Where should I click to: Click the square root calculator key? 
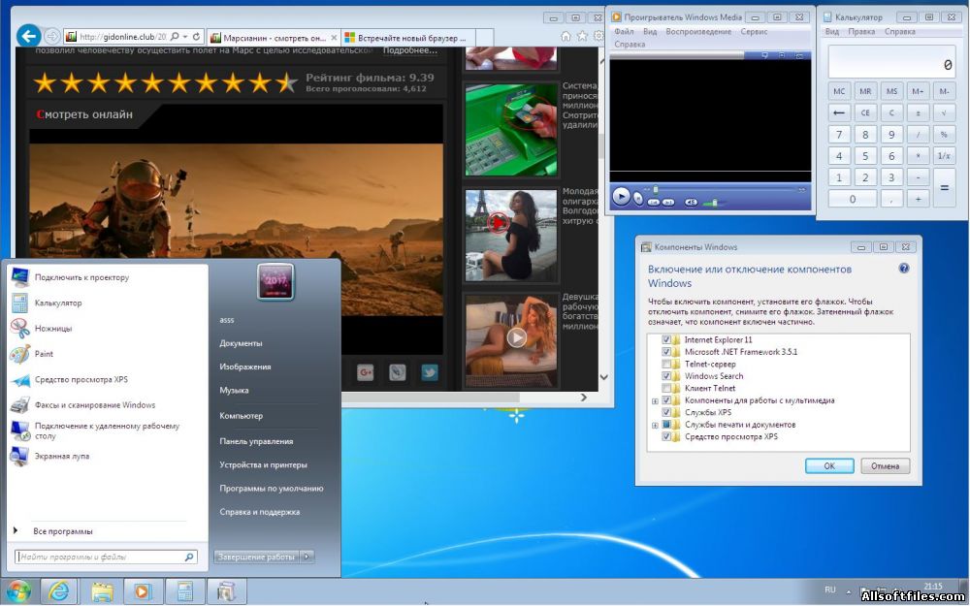(943, 113)
